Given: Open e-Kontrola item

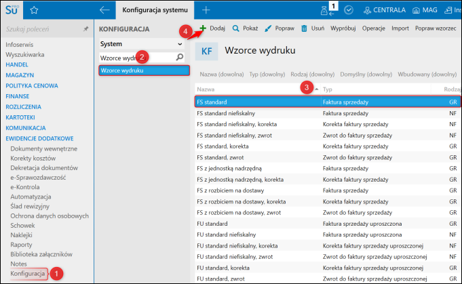Looking at the screenshot, I should [x=25, y=187].
